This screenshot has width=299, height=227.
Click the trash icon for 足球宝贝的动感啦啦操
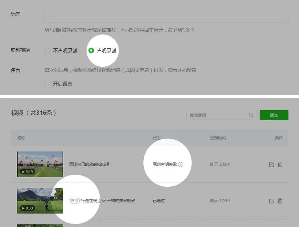(x=281, y=164)
